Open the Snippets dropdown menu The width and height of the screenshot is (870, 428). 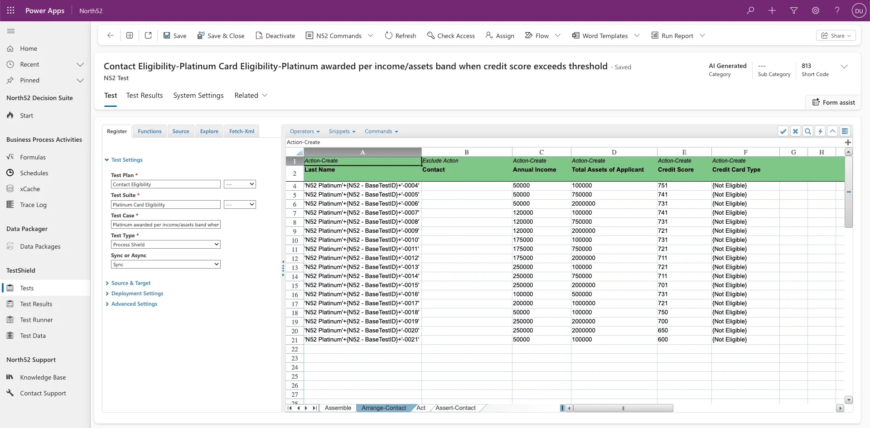point(342,131)
